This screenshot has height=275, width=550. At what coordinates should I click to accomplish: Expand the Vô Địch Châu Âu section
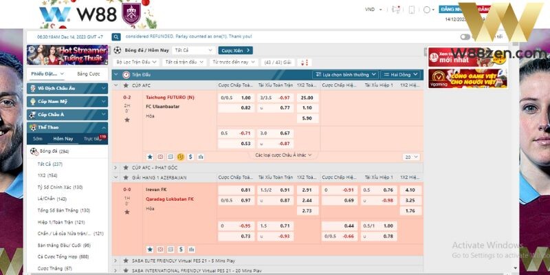click(67, 88)
